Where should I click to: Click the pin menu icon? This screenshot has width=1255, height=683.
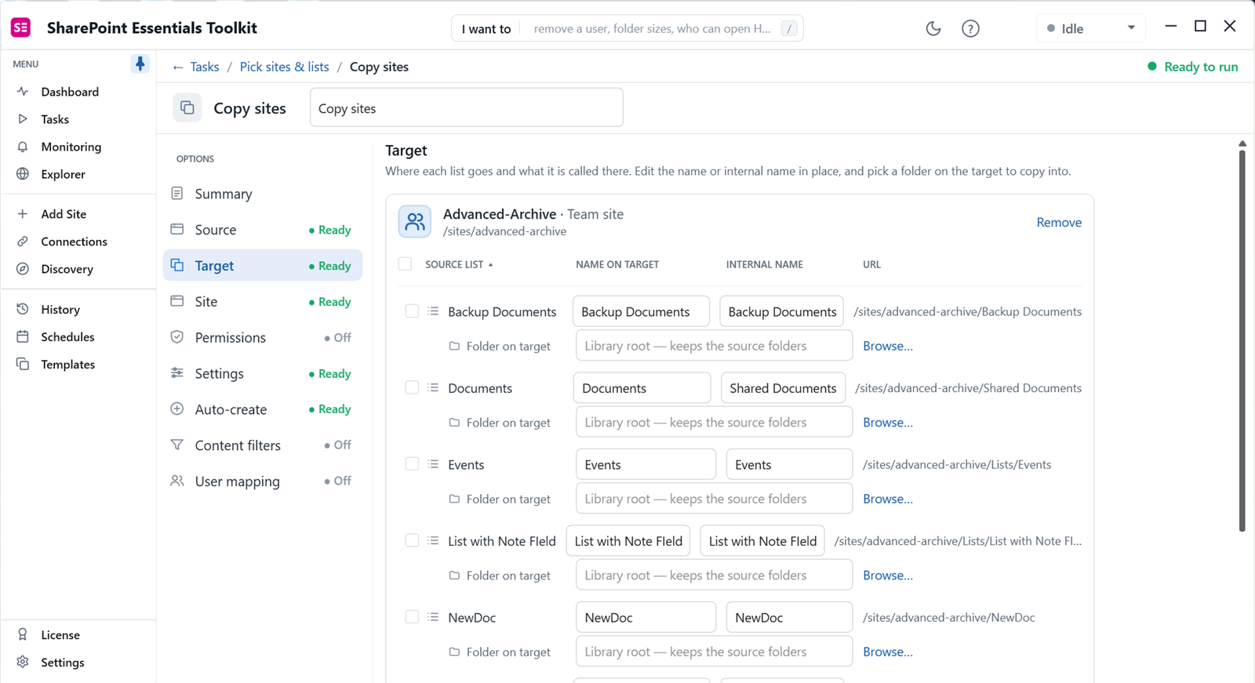pyautogui.click(x=140, y=64)
